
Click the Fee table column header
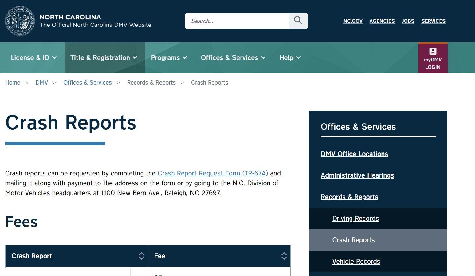pyautogui.click(x=219, y=256)
